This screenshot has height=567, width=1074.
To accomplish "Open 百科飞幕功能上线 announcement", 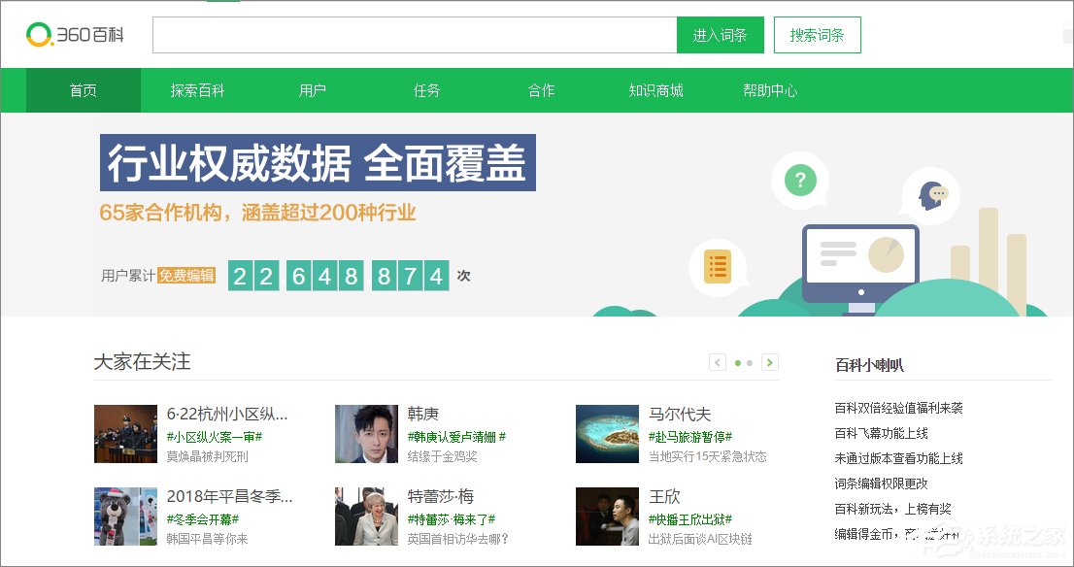I will coord(882,433).
